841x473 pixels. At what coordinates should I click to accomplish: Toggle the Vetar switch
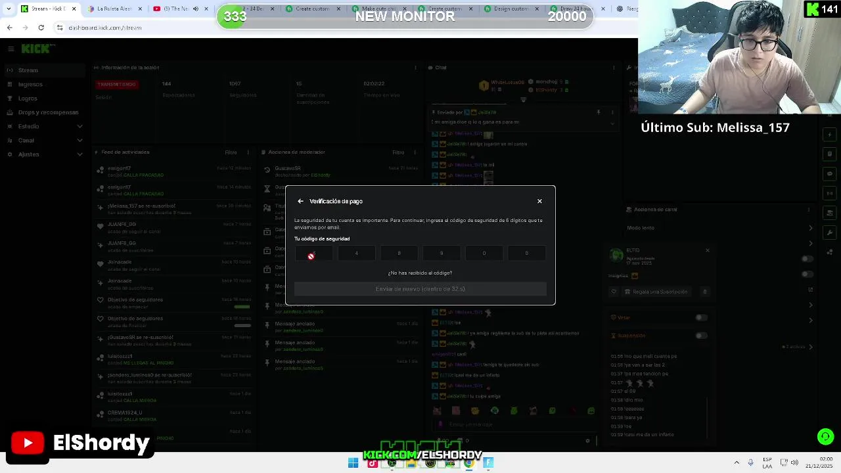[702, 317]
